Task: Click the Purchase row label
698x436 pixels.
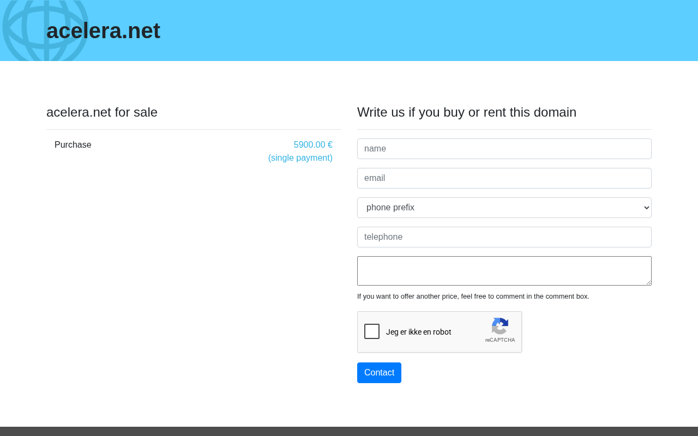Action: click(x=73, y=145)
